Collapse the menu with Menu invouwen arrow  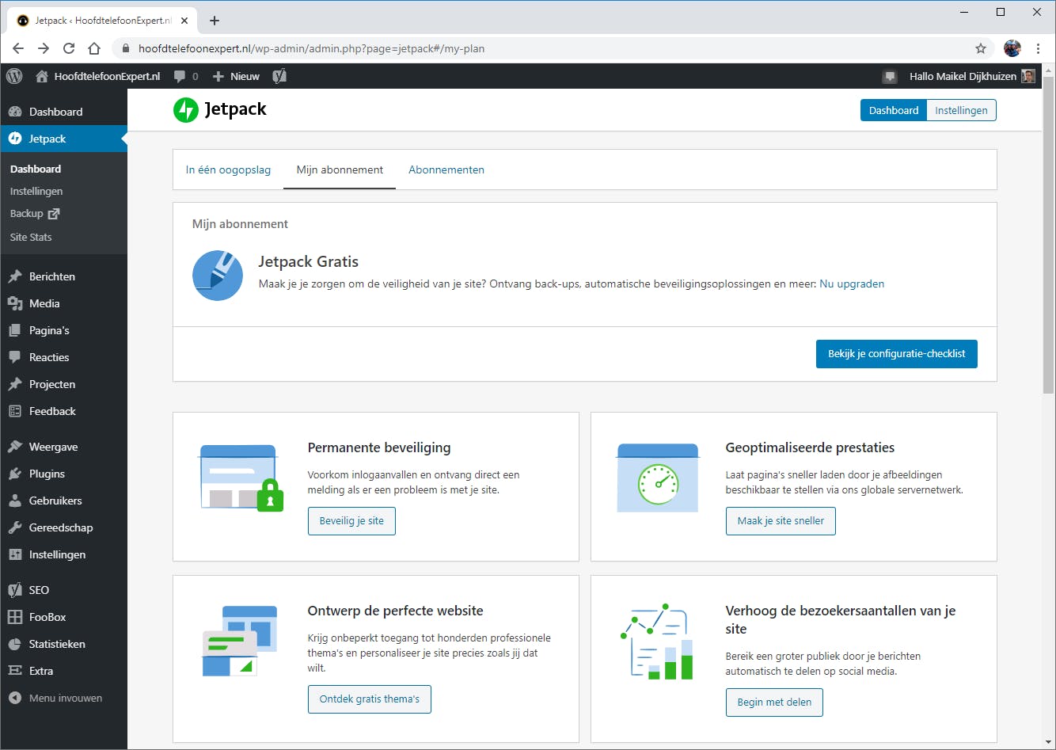click(x=15, y=698)
